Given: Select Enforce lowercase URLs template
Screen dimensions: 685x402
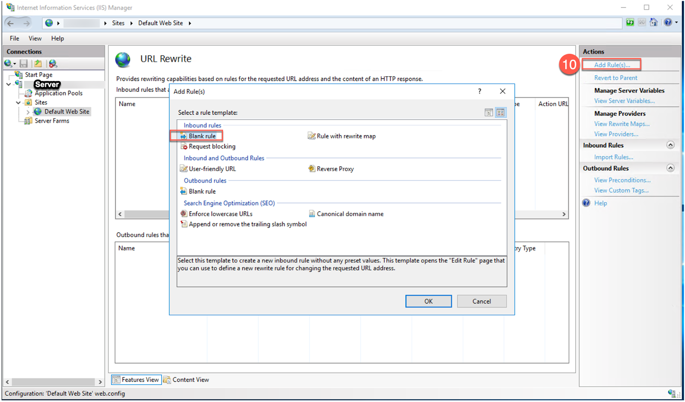Looking at the screenshot, I should [x=216, y=214].
